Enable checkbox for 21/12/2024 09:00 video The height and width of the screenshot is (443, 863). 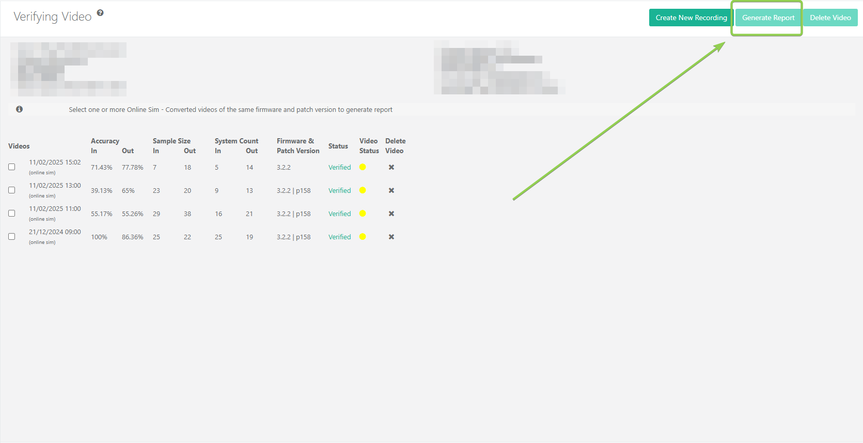point(12,237)
